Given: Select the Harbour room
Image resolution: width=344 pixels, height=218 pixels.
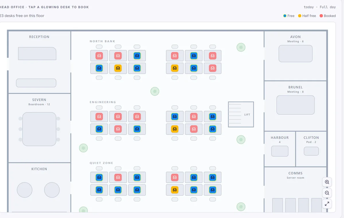Looking at the screenshot, I should pos(280,151).
